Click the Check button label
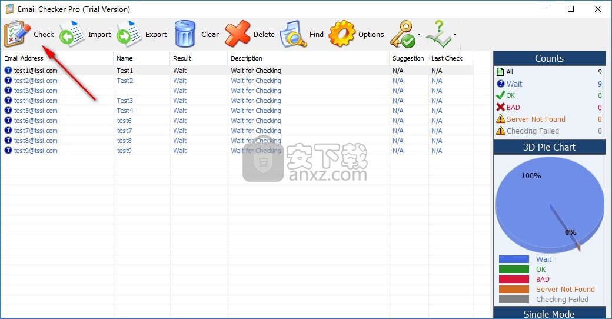This screenshot has height=319, width=612. [x=44, y=34]
